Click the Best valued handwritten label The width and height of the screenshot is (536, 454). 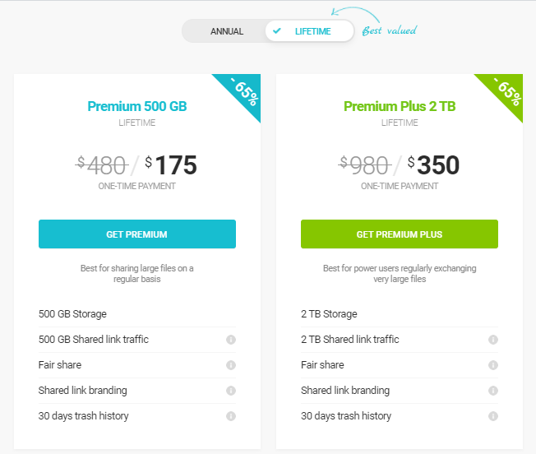[x=390, y=30]
